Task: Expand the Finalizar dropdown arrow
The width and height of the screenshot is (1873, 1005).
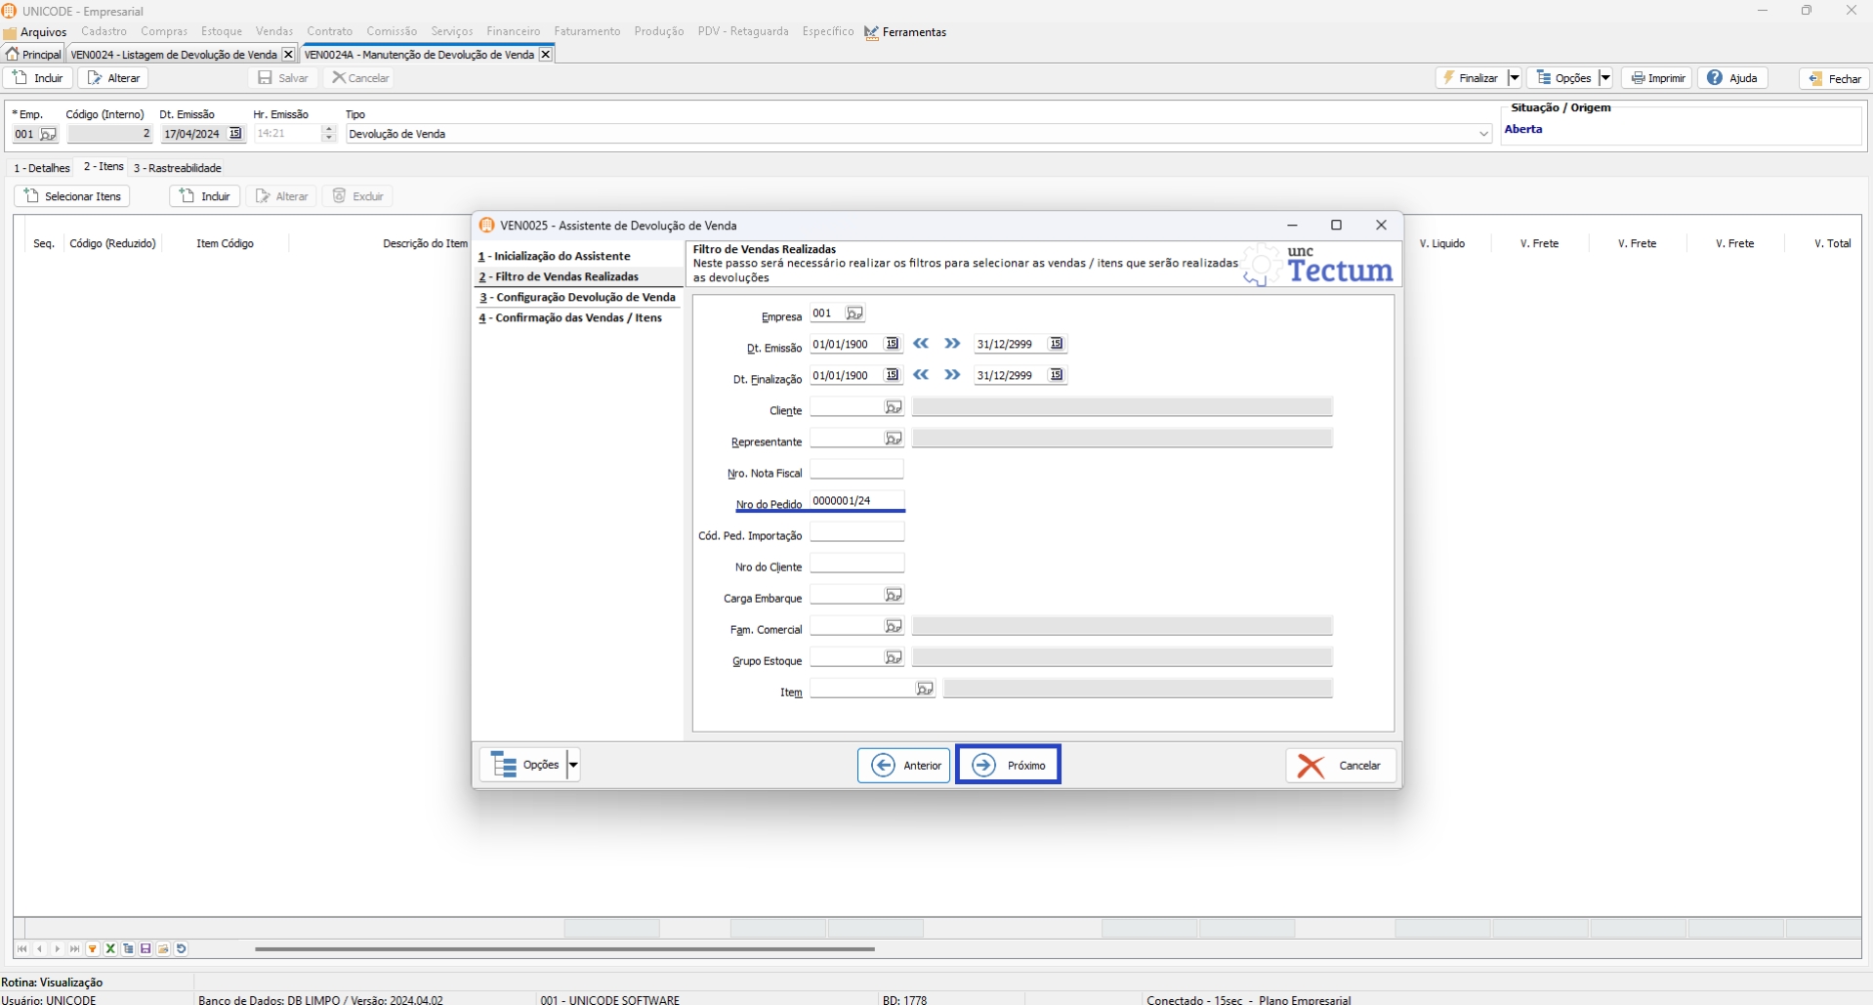Action: coord(1514,78)
